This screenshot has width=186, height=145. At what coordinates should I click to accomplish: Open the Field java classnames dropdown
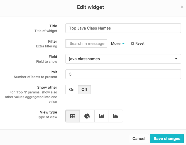[x=123, y=59]
